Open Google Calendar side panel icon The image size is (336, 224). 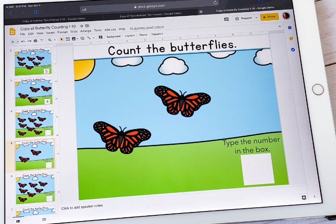[290, 28]
